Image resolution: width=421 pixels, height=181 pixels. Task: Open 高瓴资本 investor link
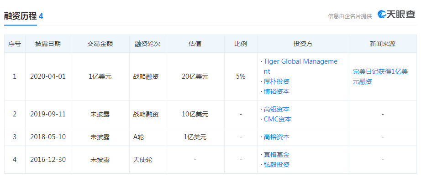(x=276, y=109)
